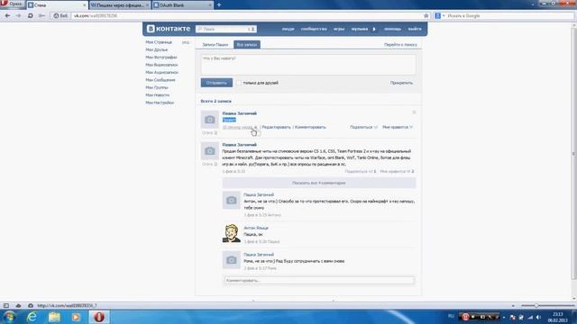Click the 'Что у Вас нового?' post field
577x324 pixels.
click(x=308, y=65)
